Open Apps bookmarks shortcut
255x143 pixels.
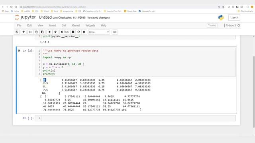tap(5, 11)
